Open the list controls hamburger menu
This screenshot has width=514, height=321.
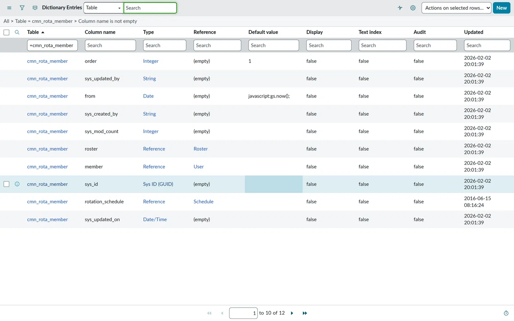click(x=9, y=8)
